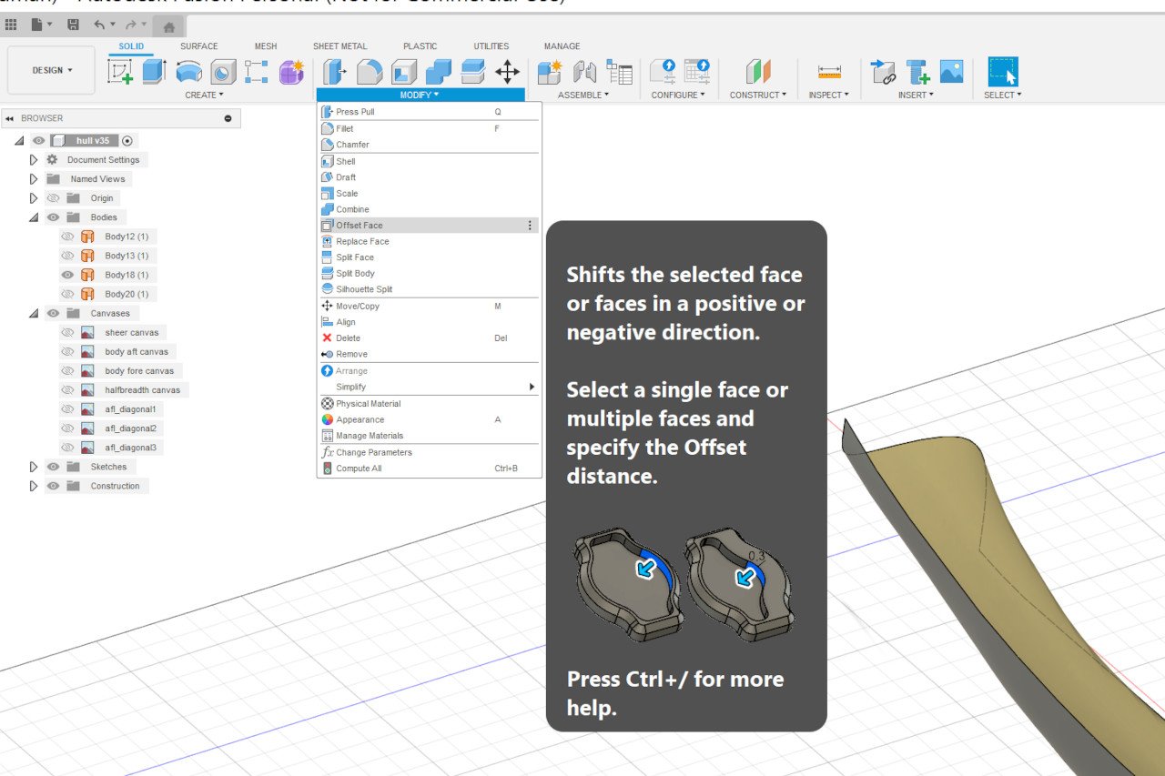Viewport: 1165px width, 776px height.
Task: Click the Insert McMaster-Carr component icon
Action: 917,72
